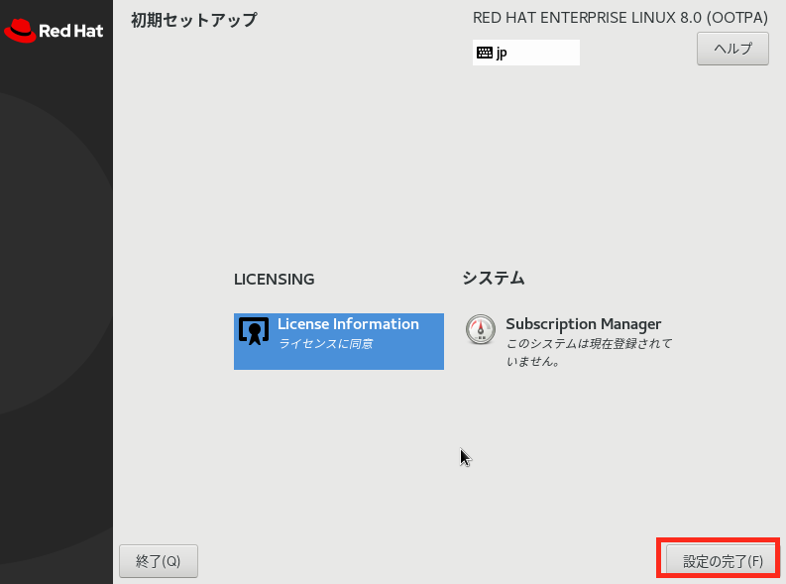Viewport: 786px width, 584px height.
Task: Click the License Information certificate icon
Action: coord(254,331)
